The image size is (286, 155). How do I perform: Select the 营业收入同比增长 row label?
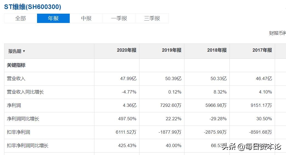pyautogui.click(x=25, y=92)
